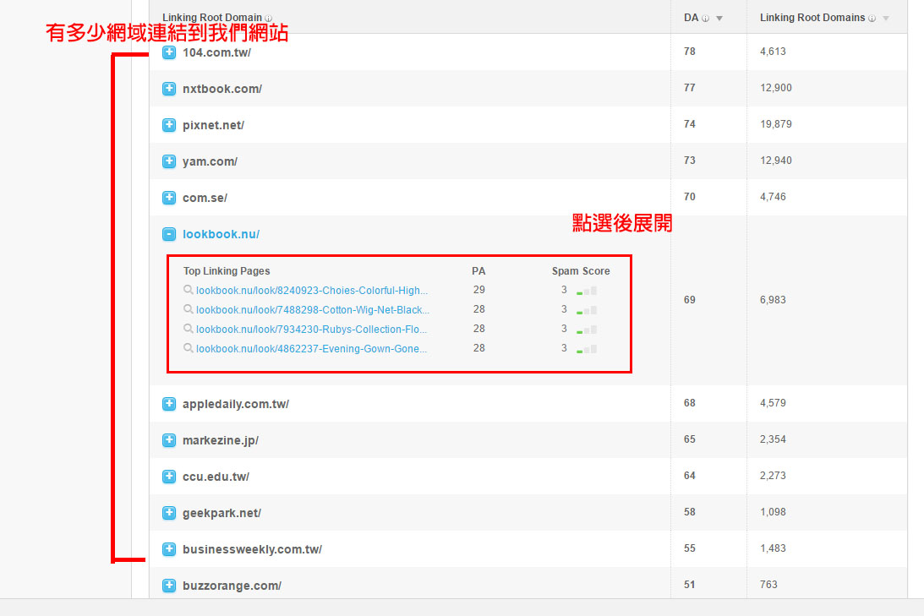The height and width of the screenshot is (616, 924).
Task: Expand the appledaily.com.tw/ row
Action: click(169, 404)
